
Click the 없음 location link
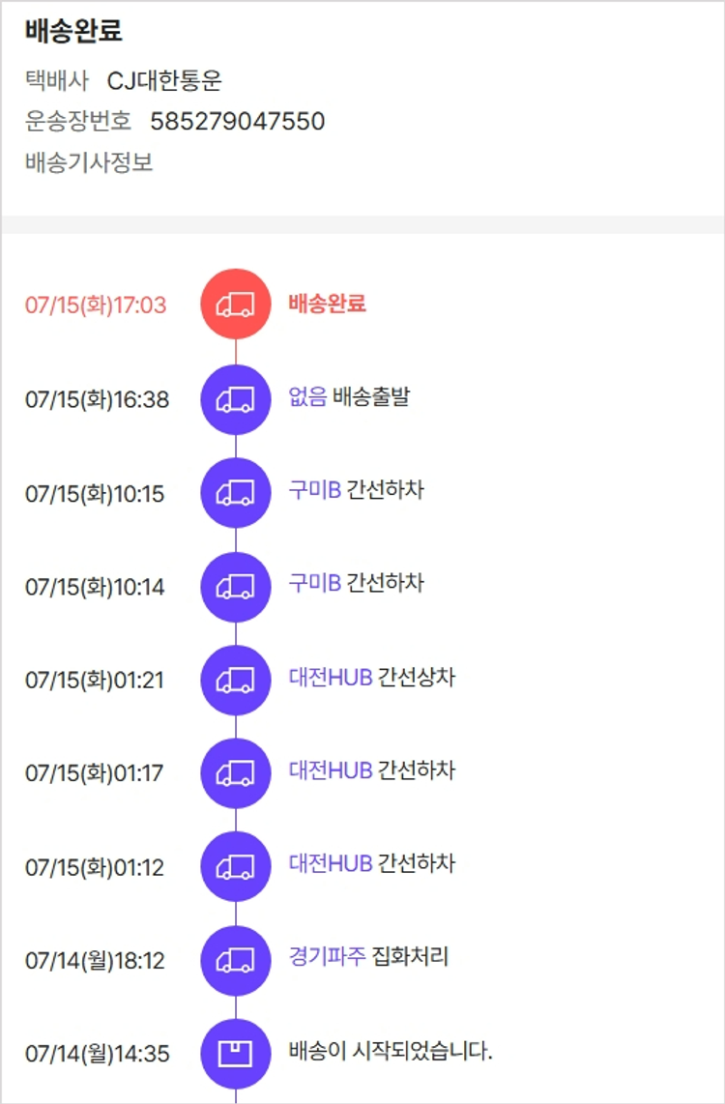coord(307,396)
